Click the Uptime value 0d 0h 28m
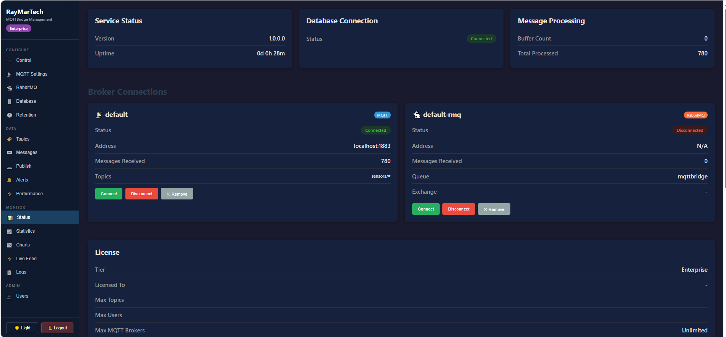This screenshot has width=726, height=337. [271, 53]
